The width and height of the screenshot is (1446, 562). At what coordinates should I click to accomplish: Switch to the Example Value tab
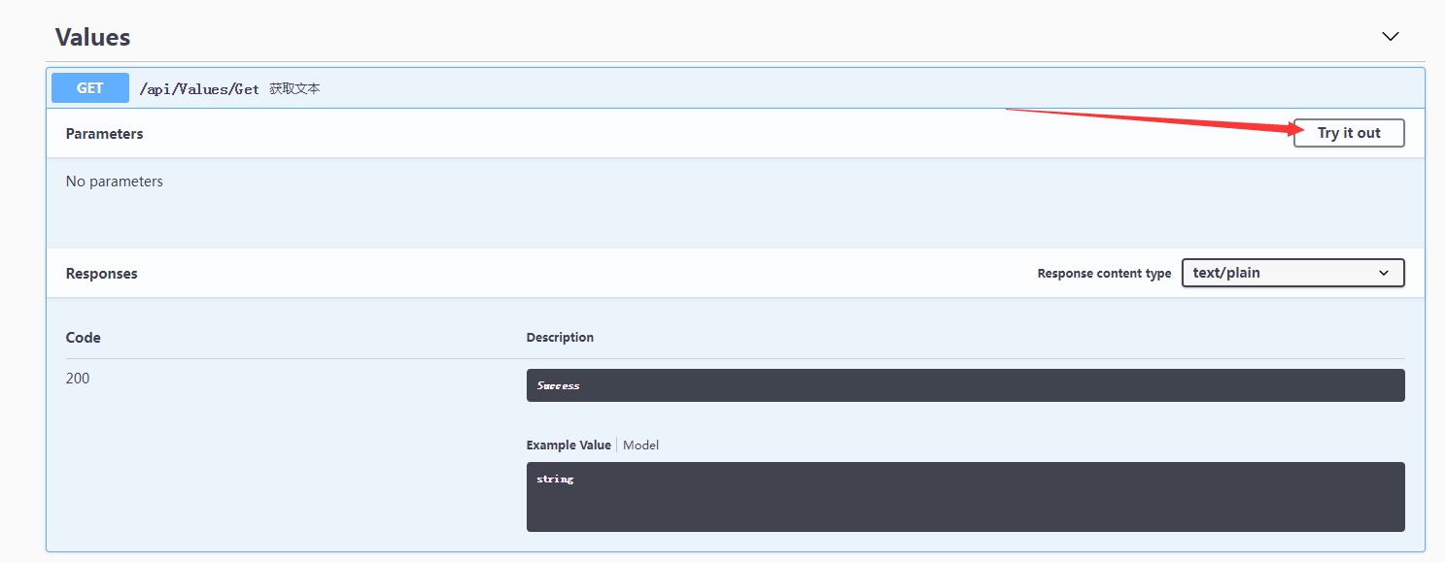(568, 445)
